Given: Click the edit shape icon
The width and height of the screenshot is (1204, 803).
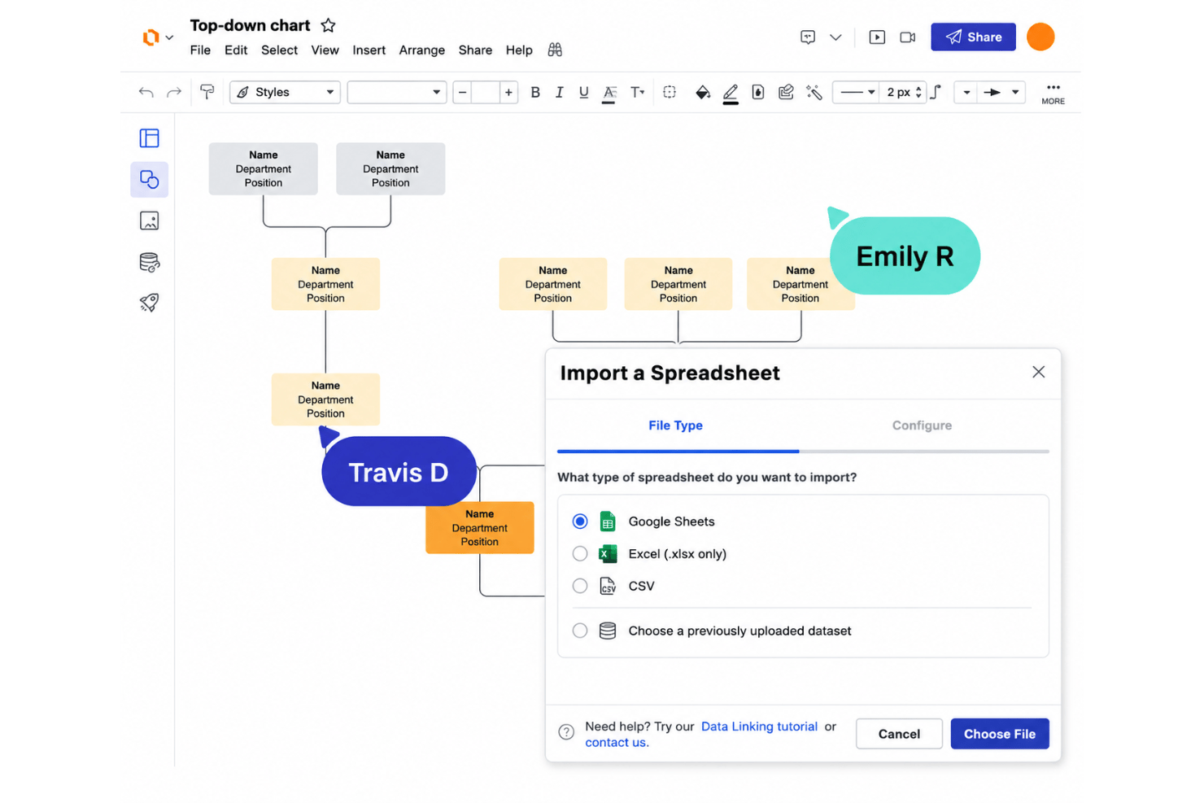Looking at the screenshot, I should (x=786, y=93).
